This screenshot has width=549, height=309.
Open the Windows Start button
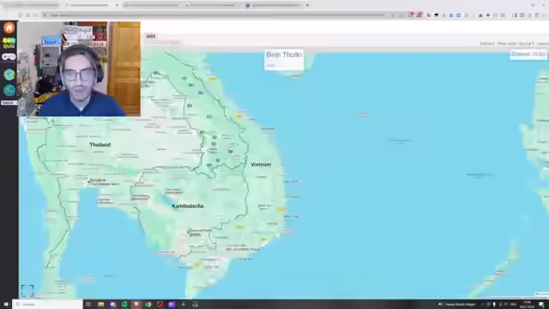click(6, 304)
